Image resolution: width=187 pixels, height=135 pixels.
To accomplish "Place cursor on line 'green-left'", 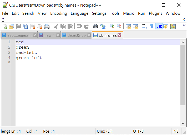I will [x=29, y=58].
